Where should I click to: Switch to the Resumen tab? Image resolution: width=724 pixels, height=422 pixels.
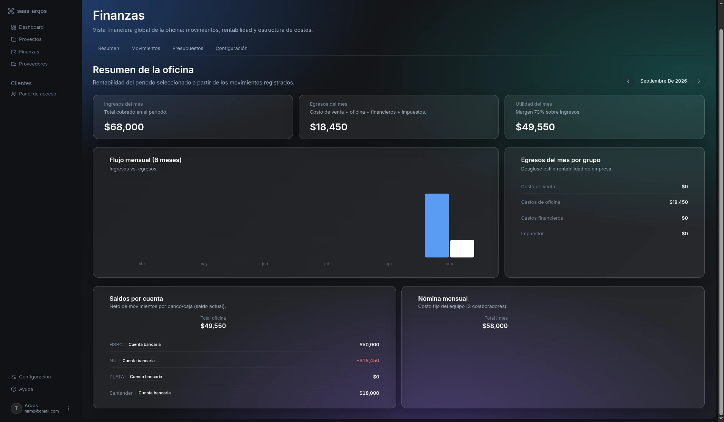(109, 48)
